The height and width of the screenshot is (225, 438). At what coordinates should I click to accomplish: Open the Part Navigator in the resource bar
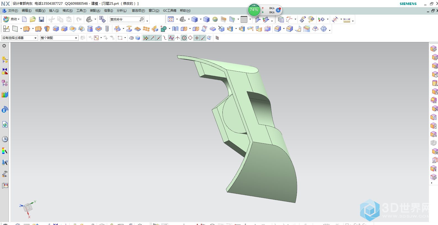click(x=5, y=83)
